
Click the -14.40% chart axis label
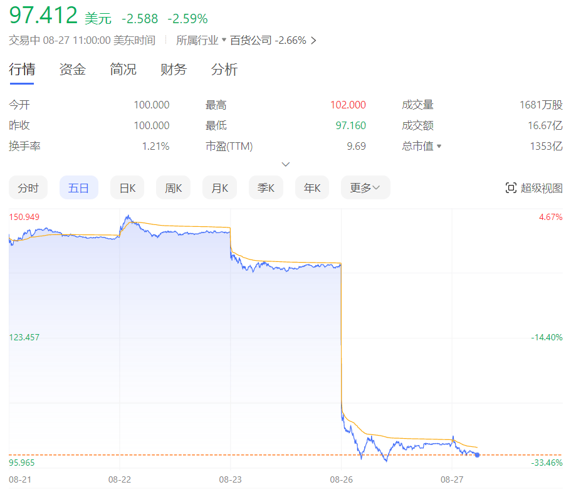click(x=547, y=337)
